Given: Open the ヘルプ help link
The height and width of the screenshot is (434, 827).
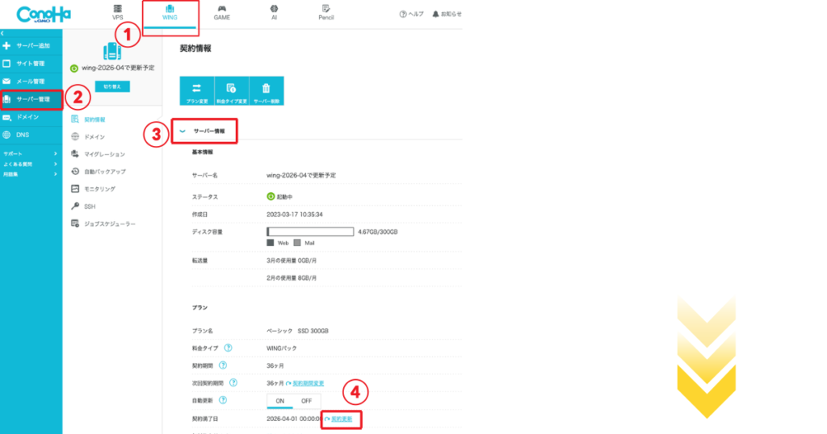Looking at the screenshot, I should [411, 15].
